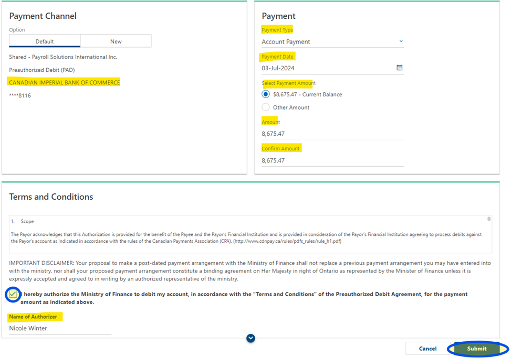This screenshot has height=358, width=512.
Task: Select the $8,675.47 Current Balance radio option
Action: [266, 94]
